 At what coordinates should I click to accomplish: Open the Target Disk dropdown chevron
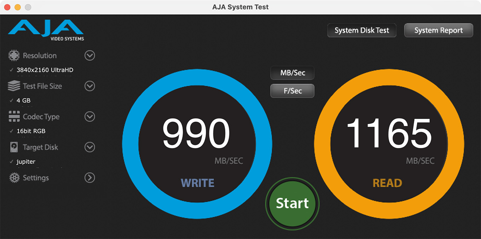click(x=90, y=147)
